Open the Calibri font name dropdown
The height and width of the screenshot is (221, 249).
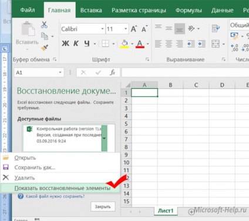(102, 29)
